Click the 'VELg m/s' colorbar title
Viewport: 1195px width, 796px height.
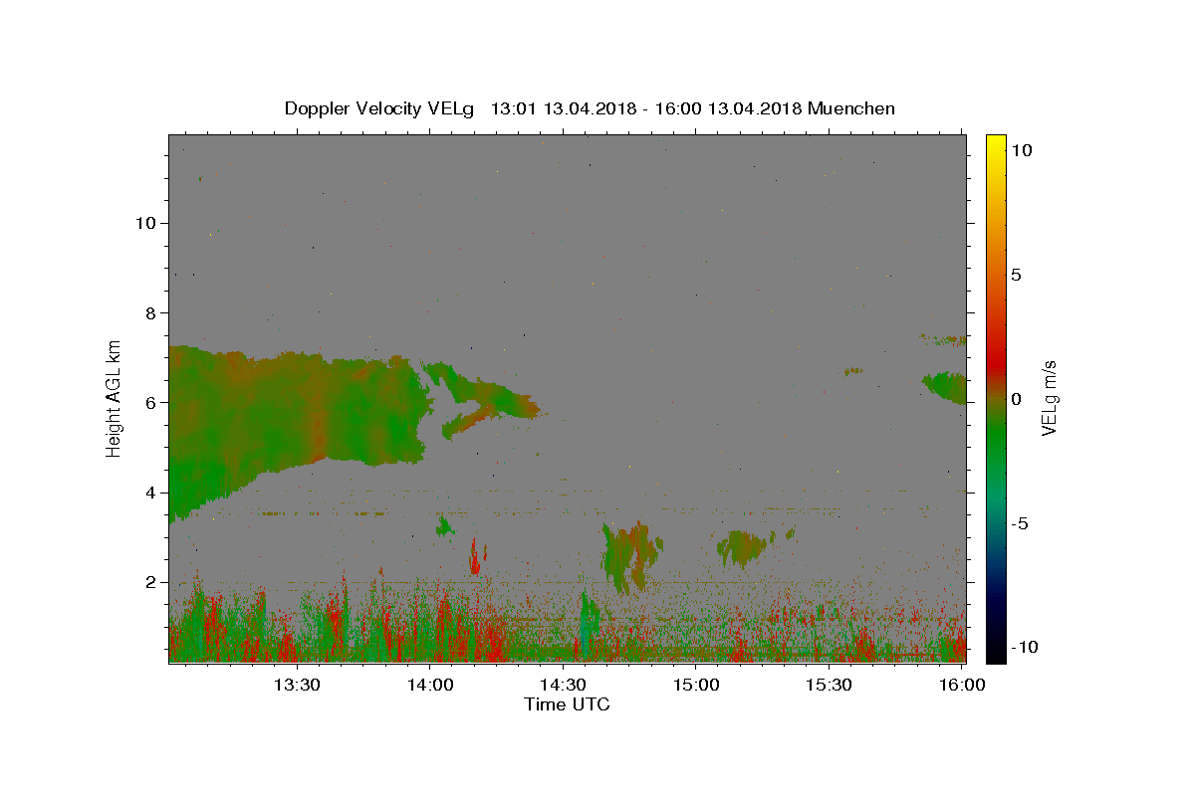pyautogui.click(x=1050, y=398)
